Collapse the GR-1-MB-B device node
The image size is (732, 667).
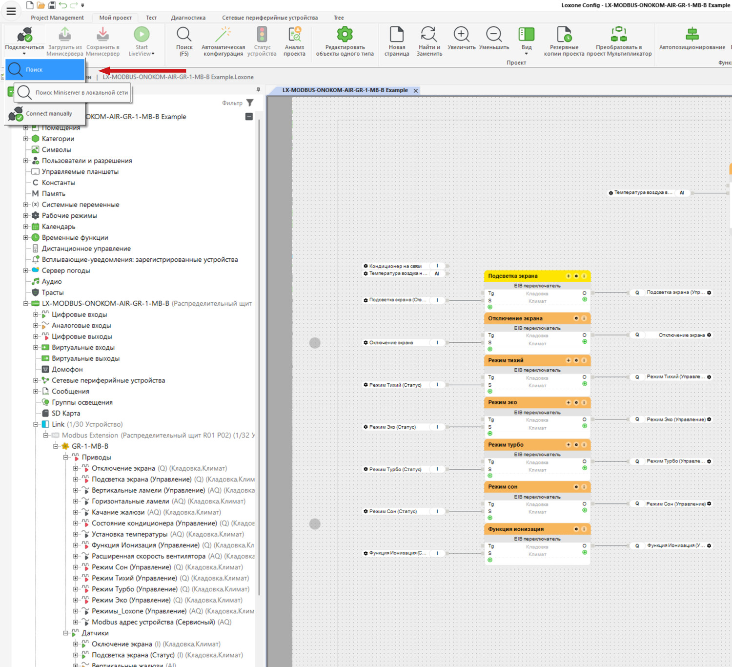pyautogui.click(x=56, y=446)
